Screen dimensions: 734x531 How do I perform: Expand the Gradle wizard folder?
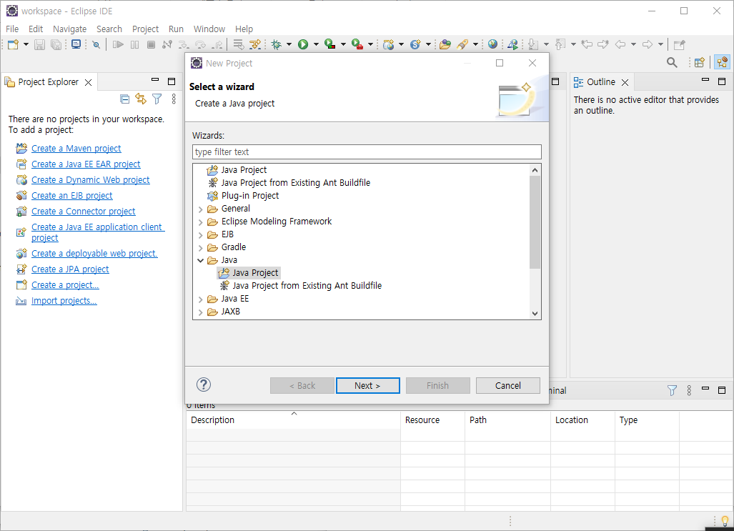[200, 248]
